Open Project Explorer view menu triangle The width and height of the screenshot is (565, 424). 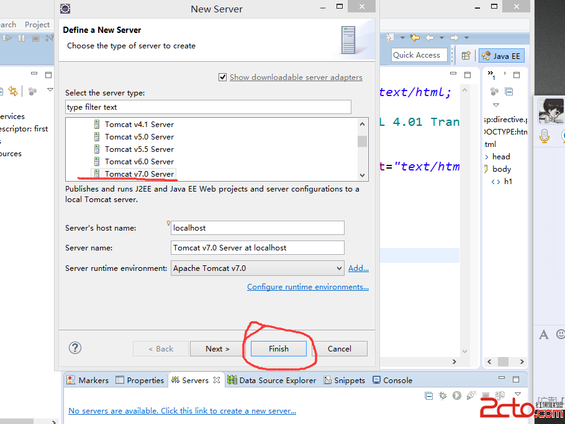[50, 89]
